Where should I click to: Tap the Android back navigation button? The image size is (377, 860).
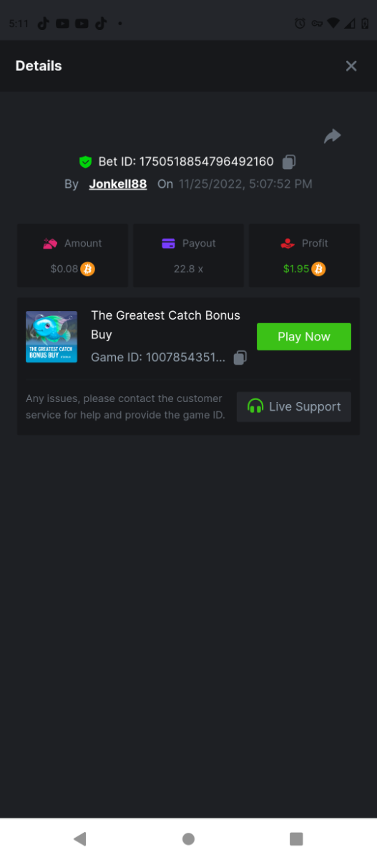tap(80, 838)
